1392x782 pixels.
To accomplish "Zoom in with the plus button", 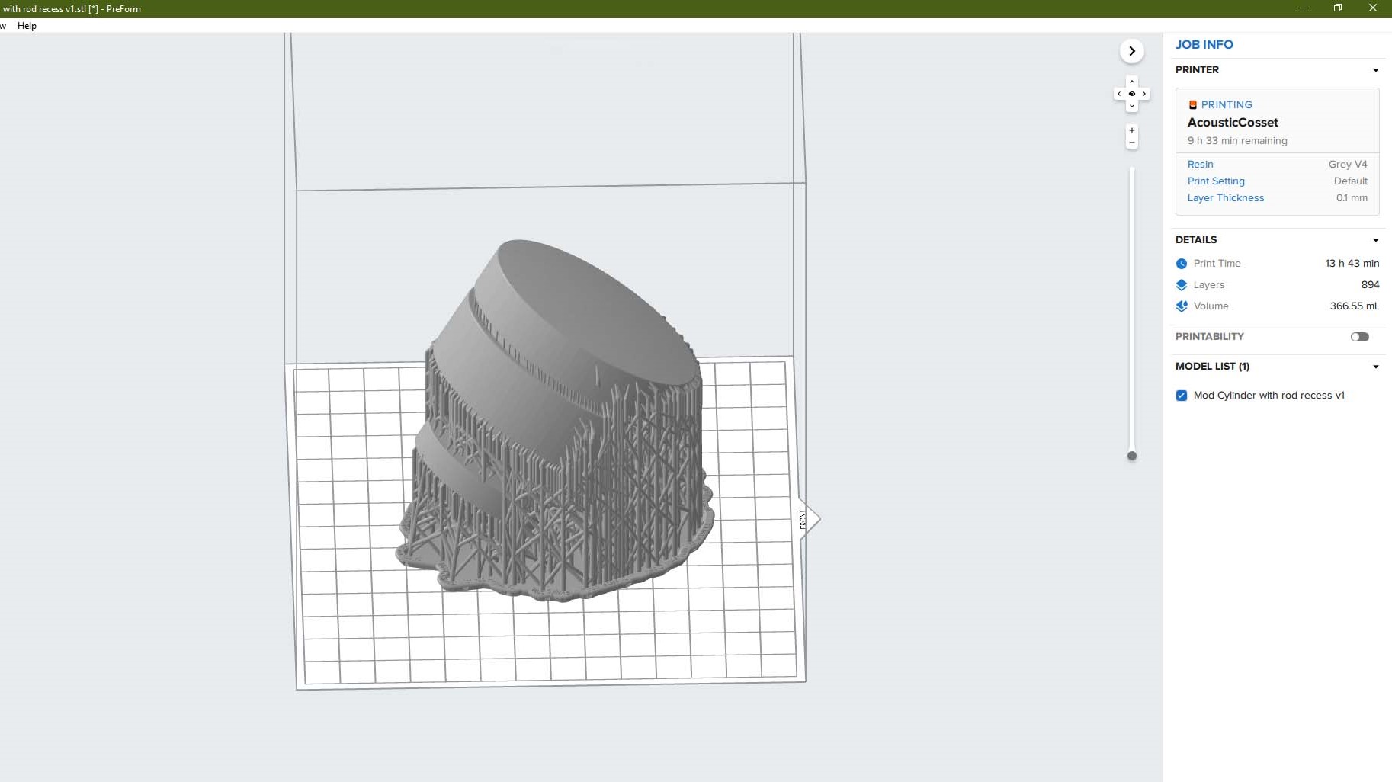I will tap(1131, 130).
